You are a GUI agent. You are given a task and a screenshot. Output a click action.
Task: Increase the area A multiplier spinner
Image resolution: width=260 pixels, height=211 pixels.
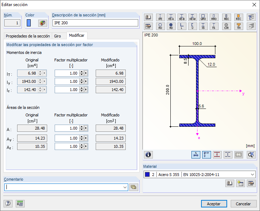tap(81, 127)
